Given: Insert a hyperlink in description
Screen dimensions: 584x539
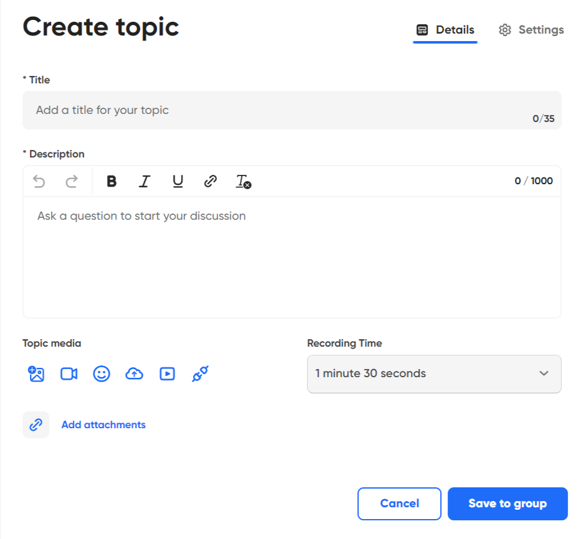Looking at the screenshot, I should point(210,181).
